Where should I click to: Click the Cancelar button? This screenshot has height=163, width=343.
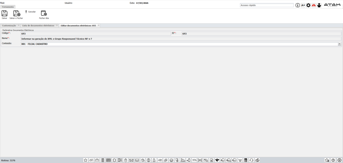[31, 12]
